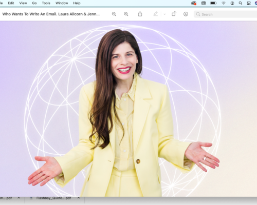Open Control Center icon
Image resolution: width=257 pixels, height=205 pixels.
point(249,3)
